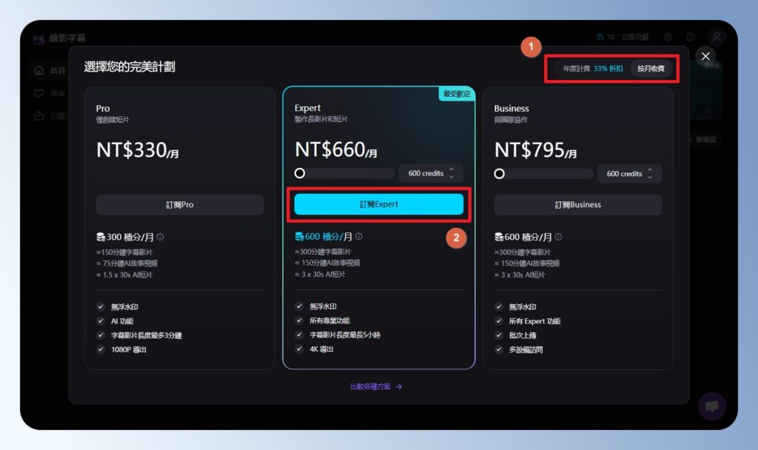Decrease Business plan credits with stepper arrow
Screen dimensions: 758x450
click(x=651, y=178)
